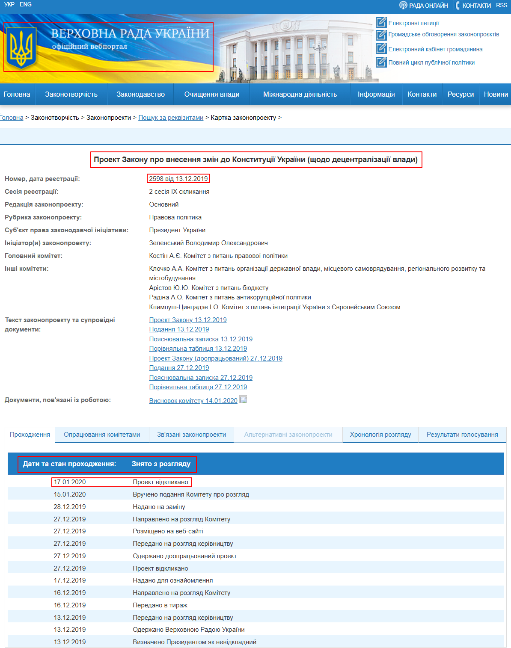
Task: Click the Ukrainian trident emblem logo
Action: [21, 47]
